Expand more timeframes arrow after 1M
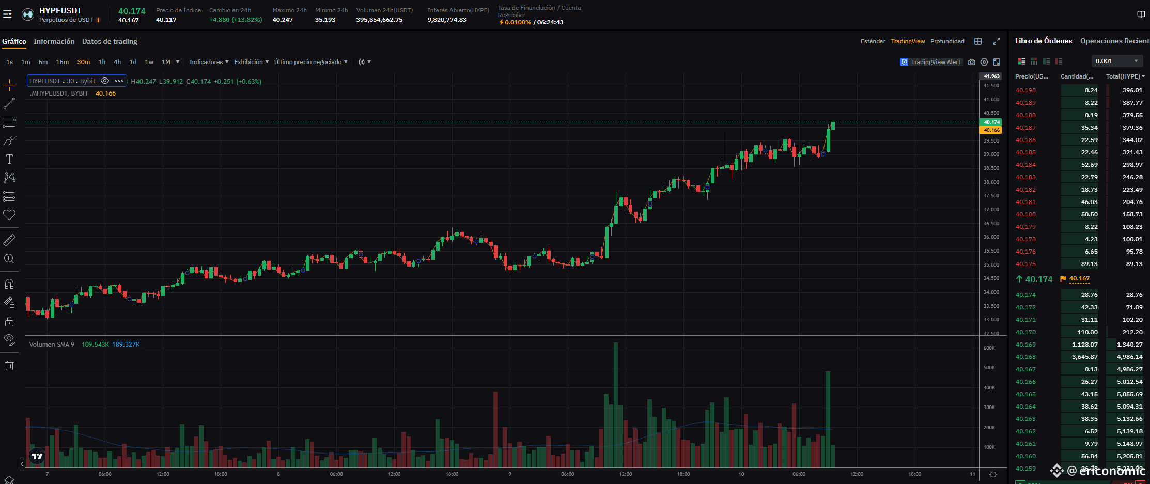 tap(178, 62)
